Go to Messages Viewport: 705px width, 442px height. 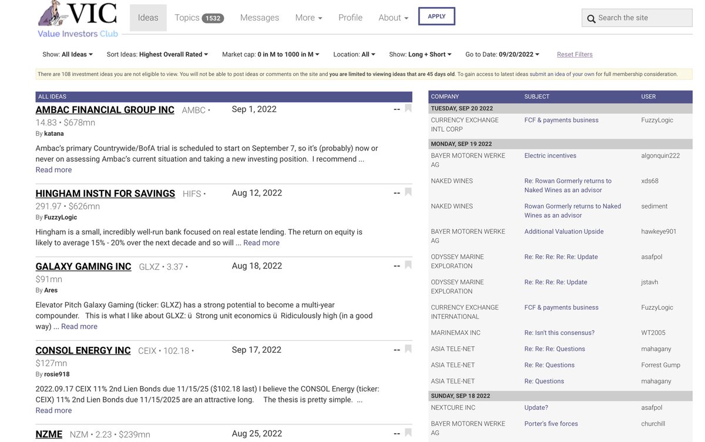pos(260,18)
